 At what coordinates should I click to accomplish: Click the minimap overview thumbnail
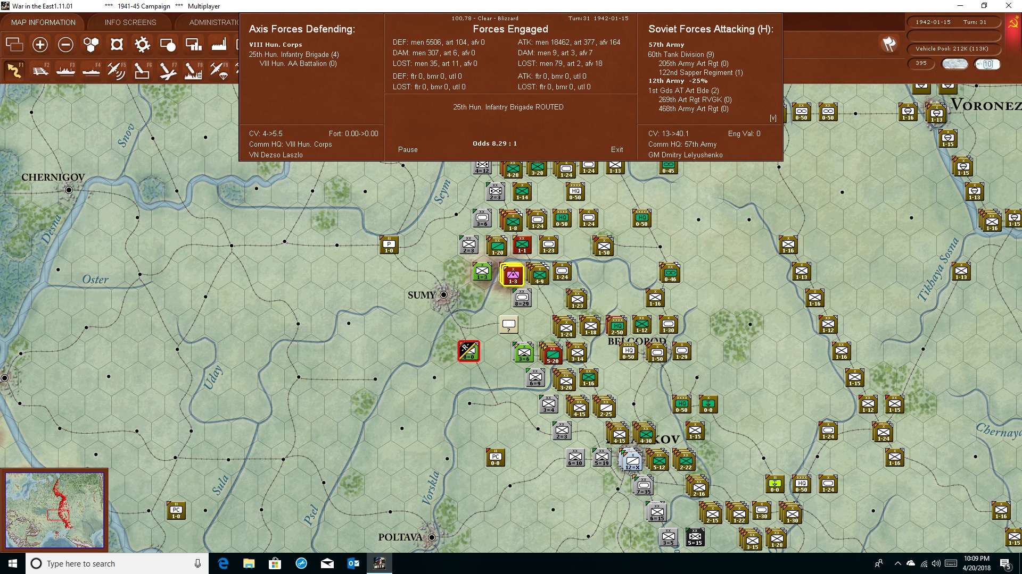point(54,510)
